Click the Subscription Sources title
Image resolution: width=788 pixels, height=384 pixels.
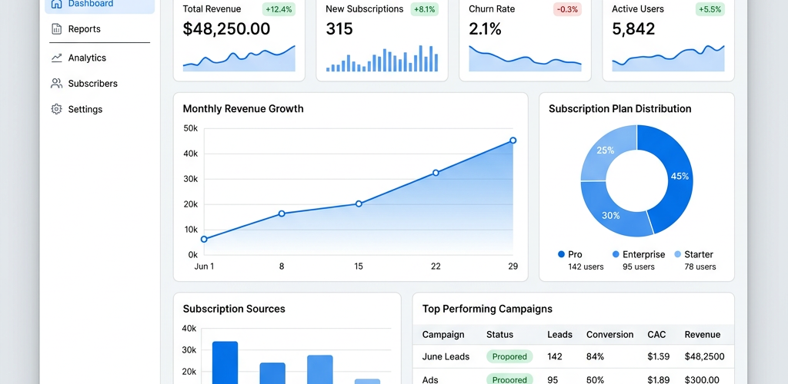coord(234,309)
